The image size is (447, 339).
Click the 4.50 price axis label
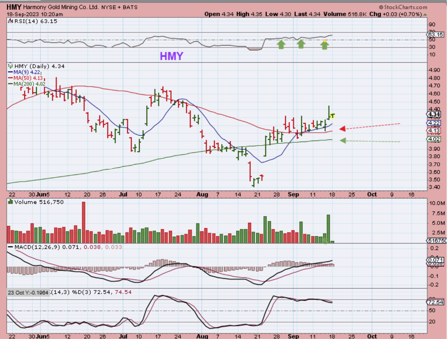point(435,102)
